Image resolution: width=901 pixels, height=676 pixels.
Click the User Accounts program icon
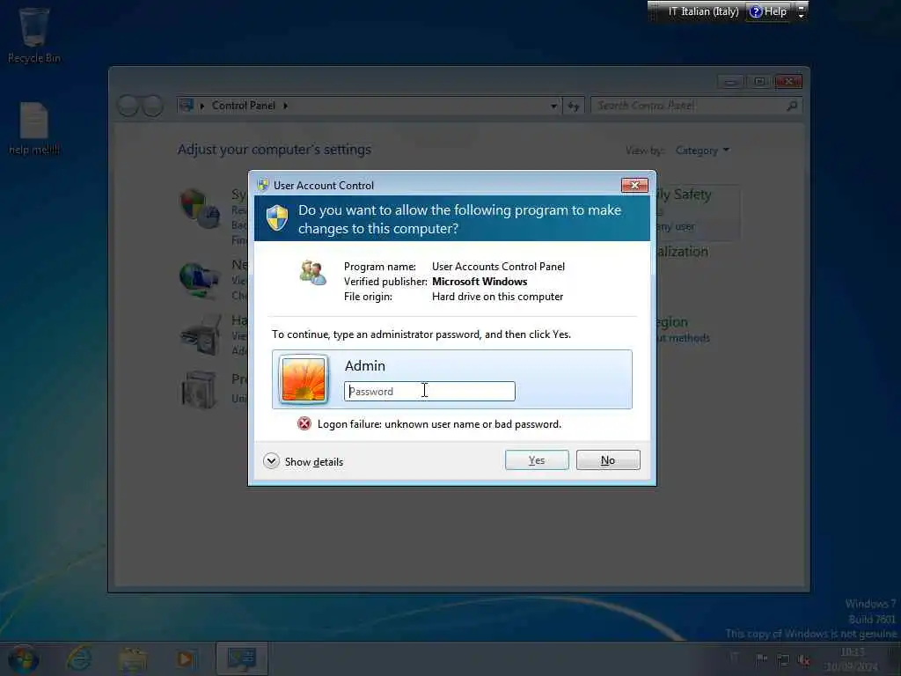[313, 273]
